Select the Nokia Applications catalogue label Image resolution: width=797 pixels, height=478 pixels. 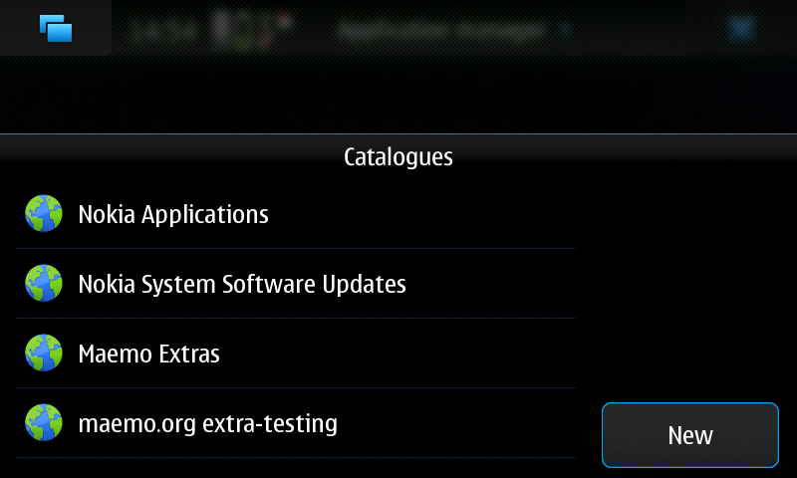(173, 214)
